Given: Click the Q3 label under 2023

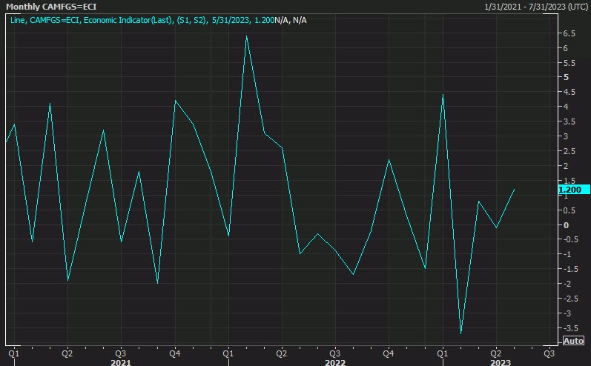Looking at the screenshot, I should [x=549, y=353].
